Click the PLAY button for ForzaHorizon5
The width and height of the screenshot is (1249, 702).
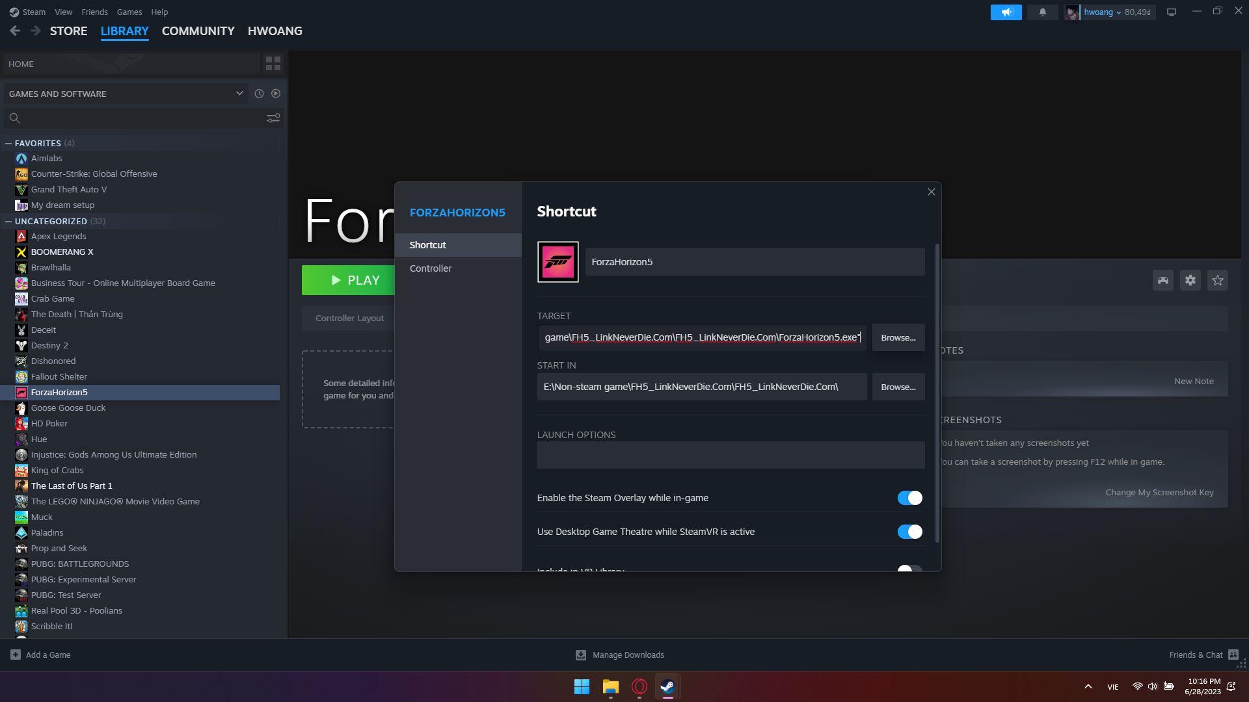click(x=355, y=279)
